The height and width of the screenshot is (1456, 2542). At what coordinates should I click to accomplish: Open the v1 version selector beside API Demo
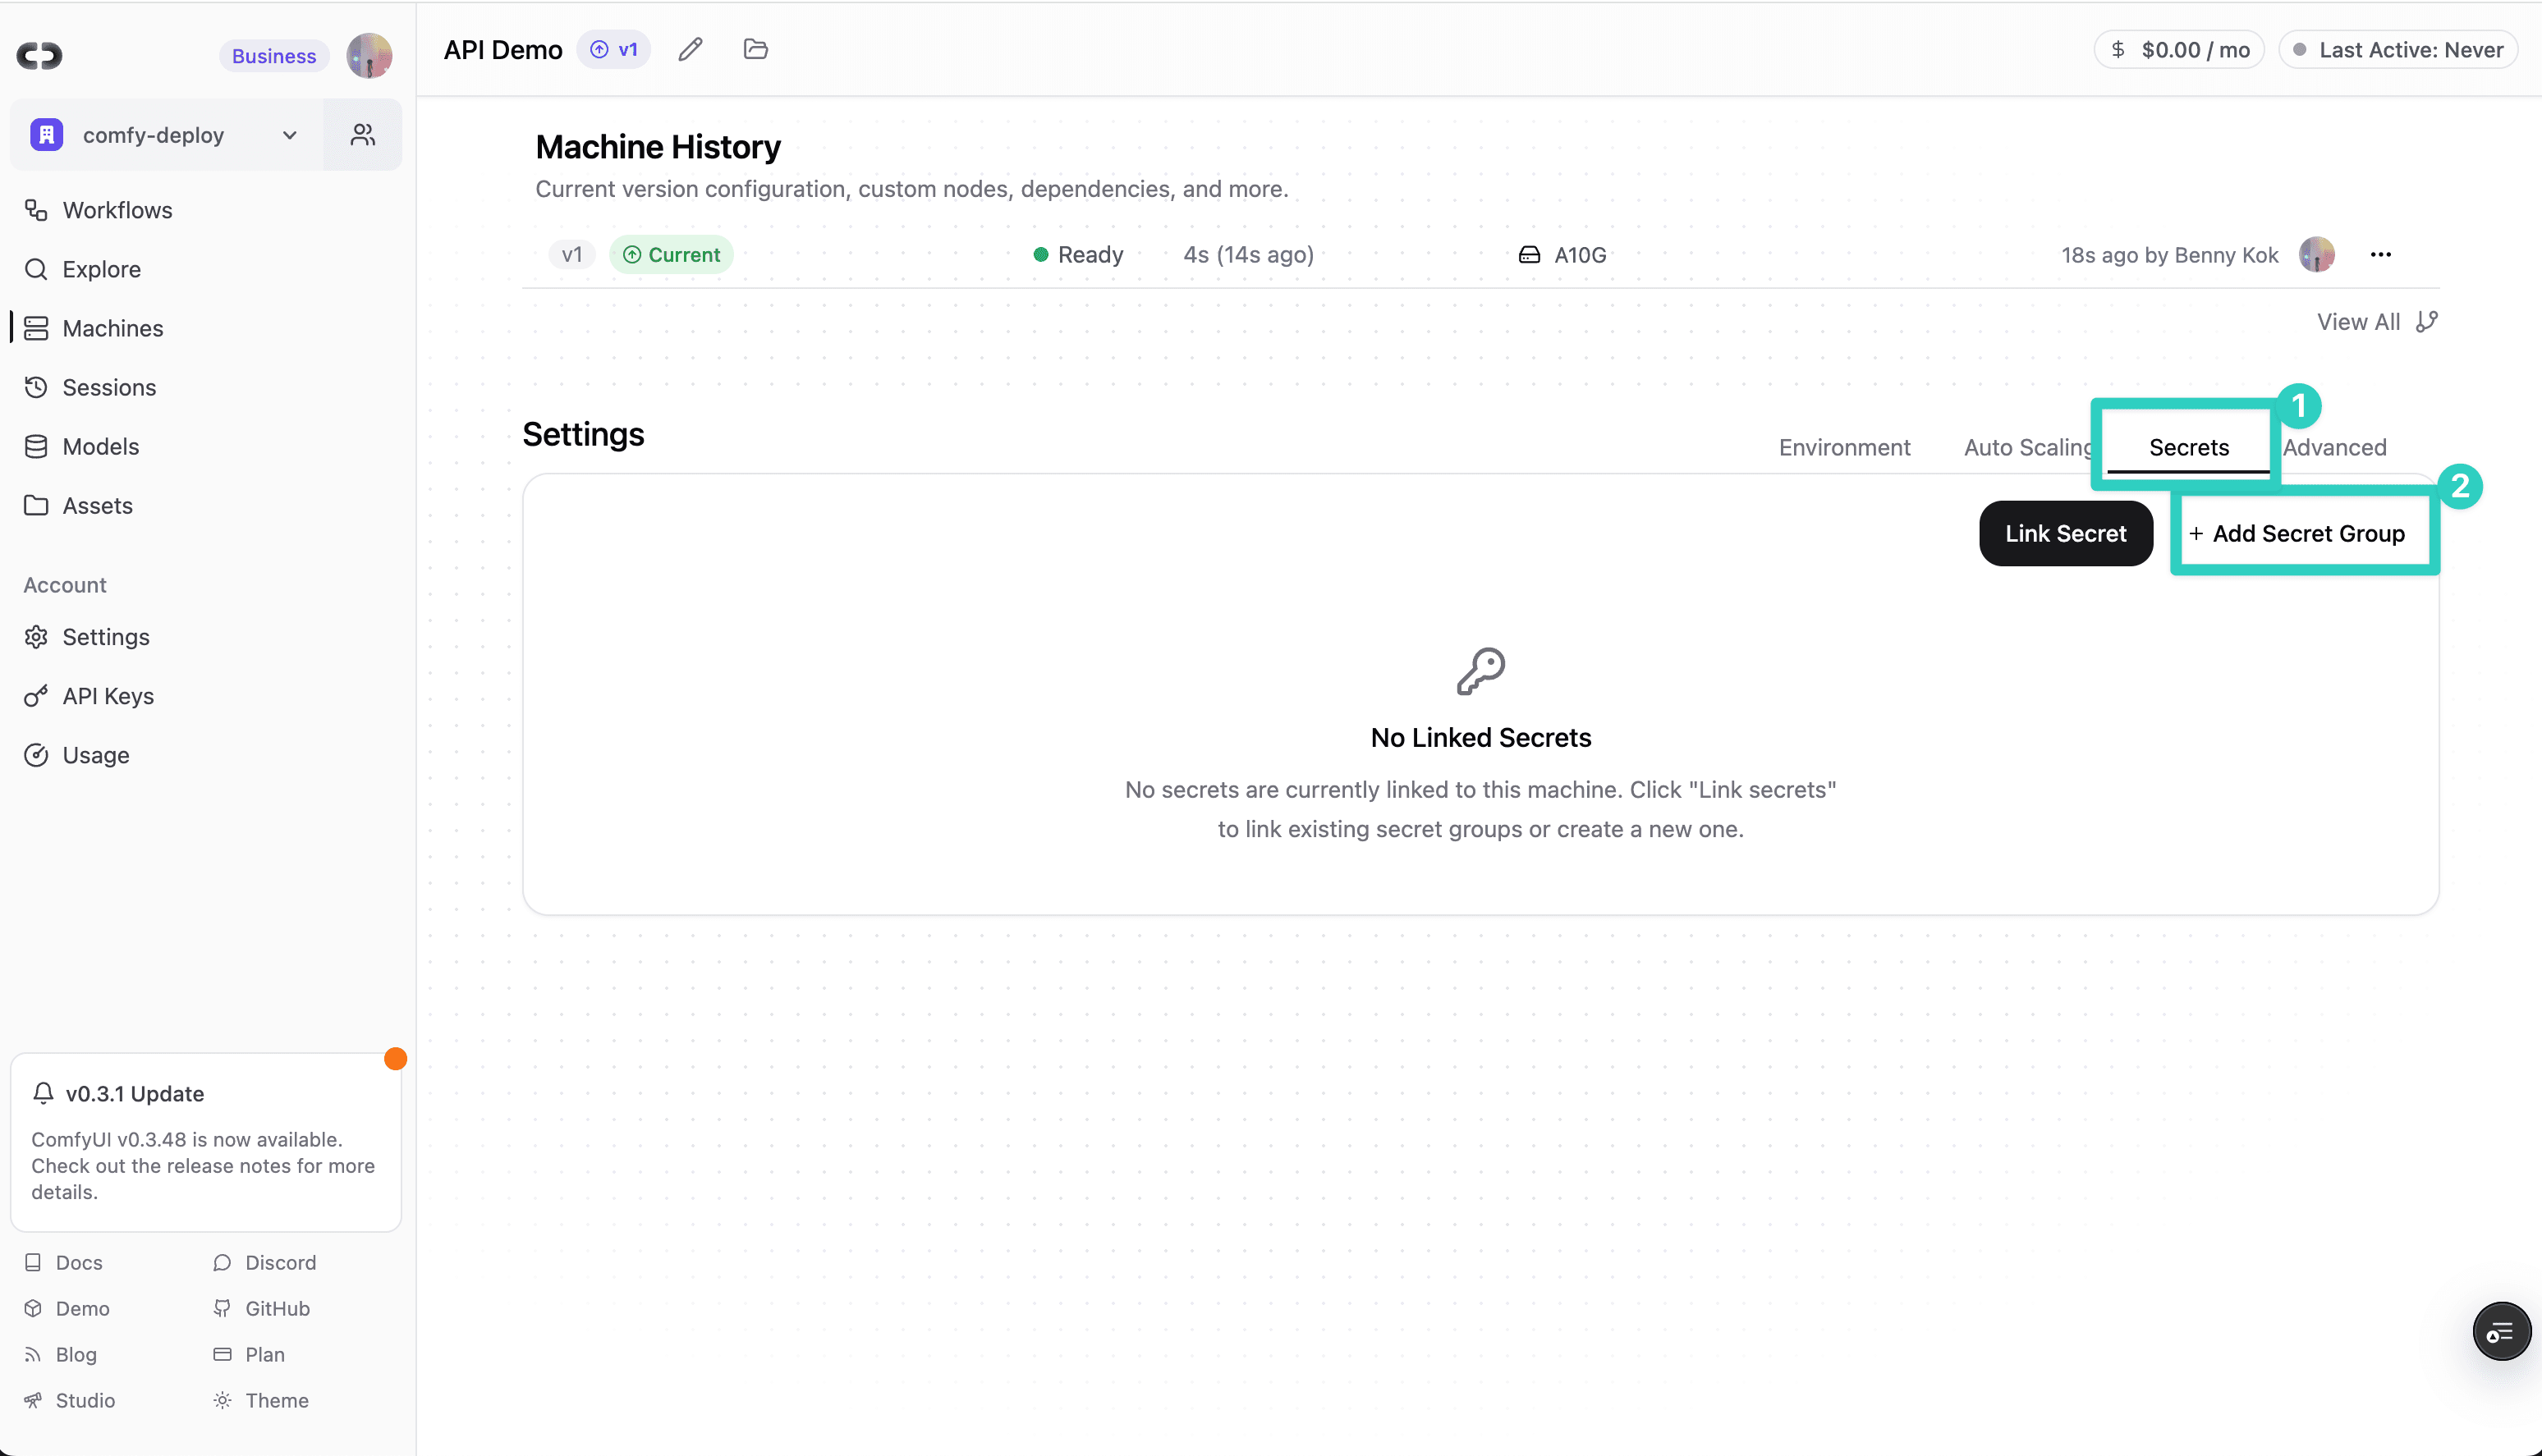613,49
